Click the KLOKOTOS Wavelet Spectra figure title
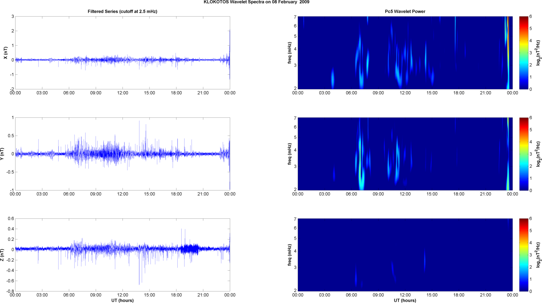The width and height of the screenshot is (542, 303). pos(256,2)
